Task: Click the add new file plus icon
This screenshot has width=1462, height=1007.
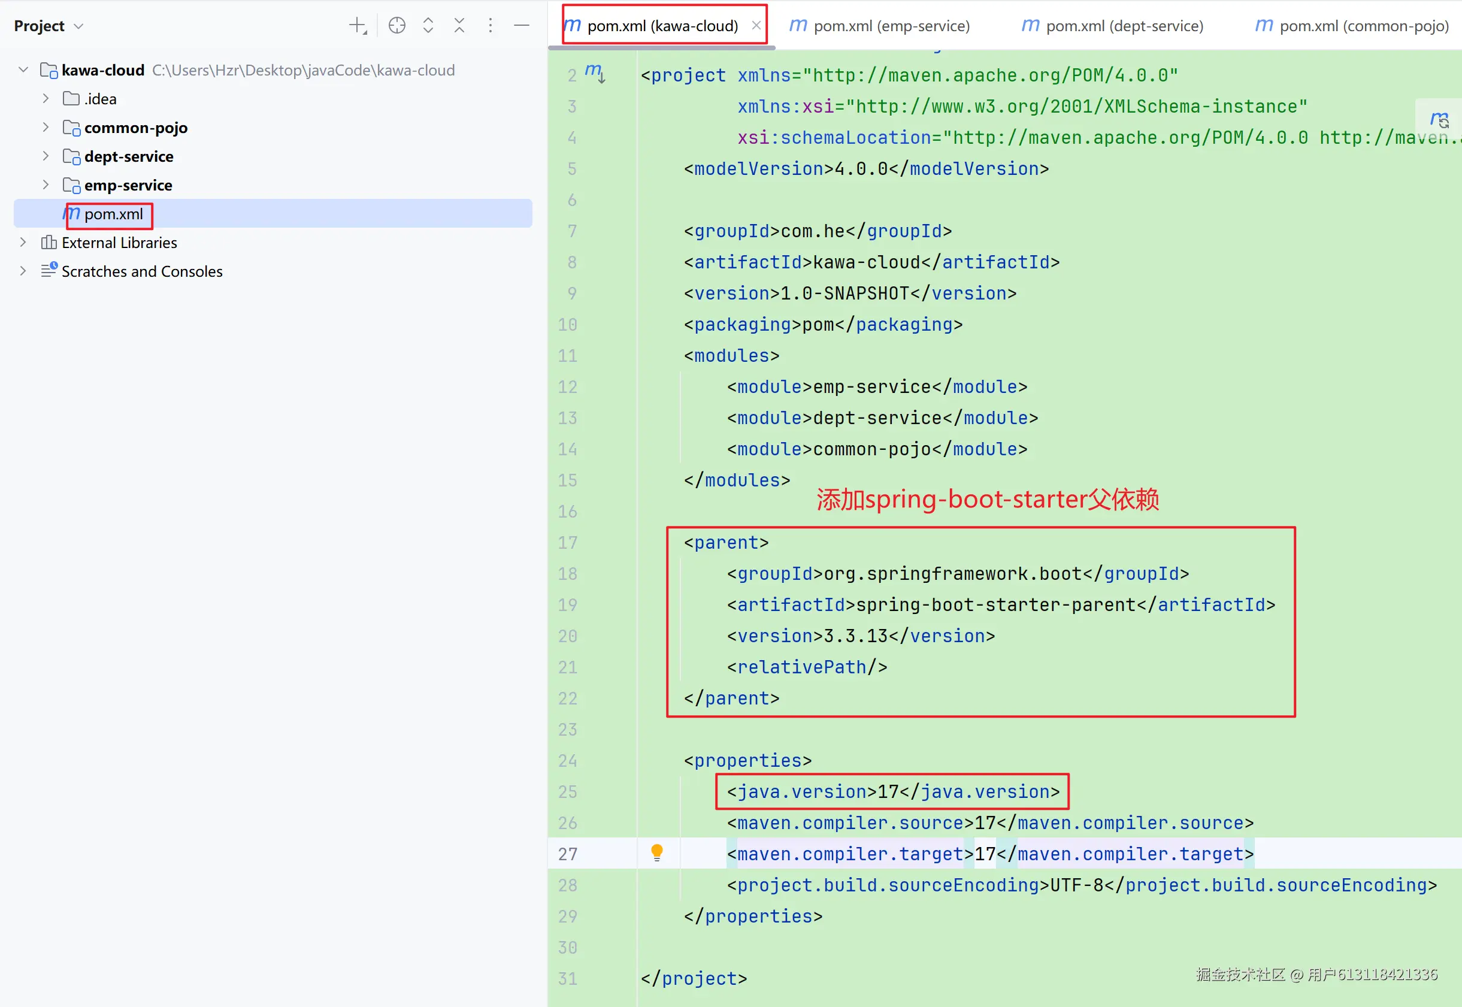Action: (x=357, y=26)
